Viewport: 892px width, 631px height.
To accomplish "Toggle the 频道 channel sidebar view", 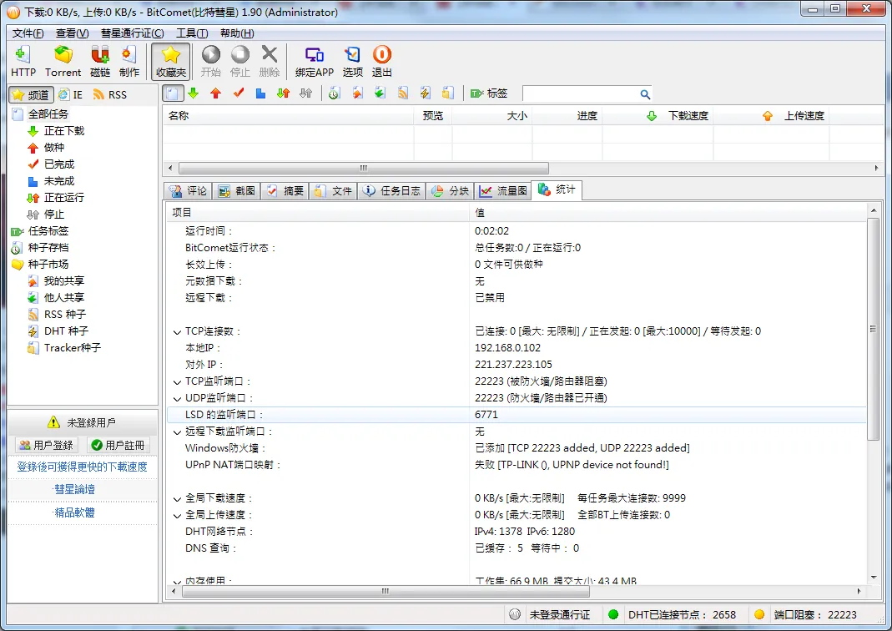I will tap(31, 94).
